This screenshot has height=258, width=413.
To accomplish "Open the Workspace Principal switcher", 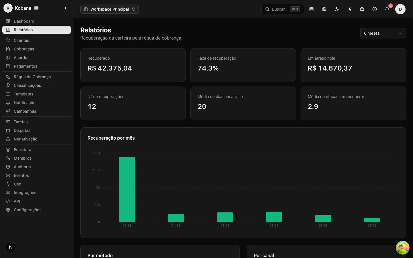I will point(110,9).
